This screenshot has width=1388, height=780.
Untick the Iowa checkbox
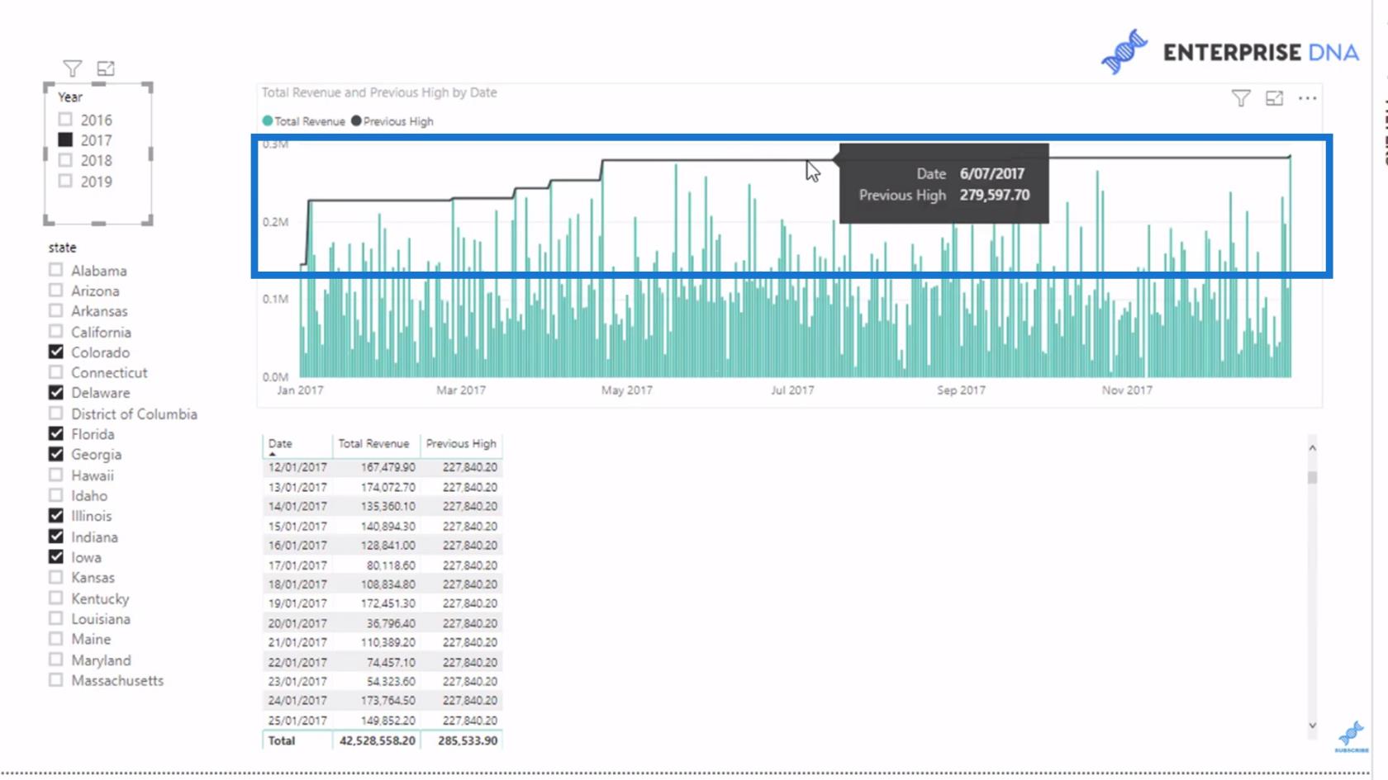point(55,556)
